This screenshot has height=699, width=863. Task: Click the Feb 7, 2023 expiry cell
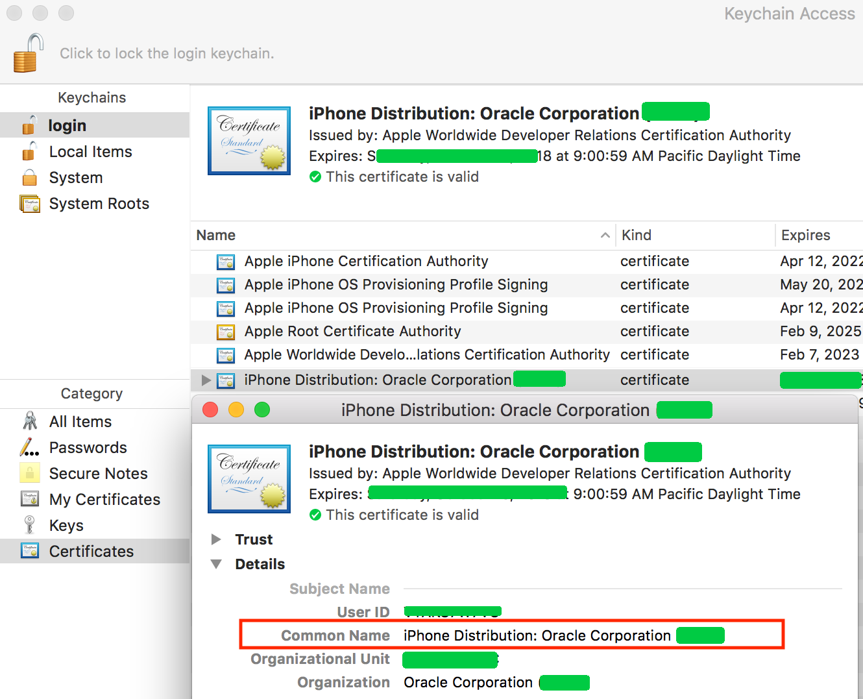(x=820, y=355)
